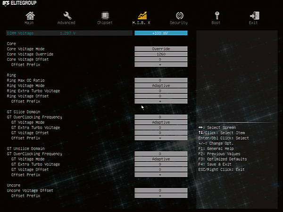The image size is (283, 212).
Task: Open Ring Voltage Mode Adaptive selector
Action: [x=161, y=85]
